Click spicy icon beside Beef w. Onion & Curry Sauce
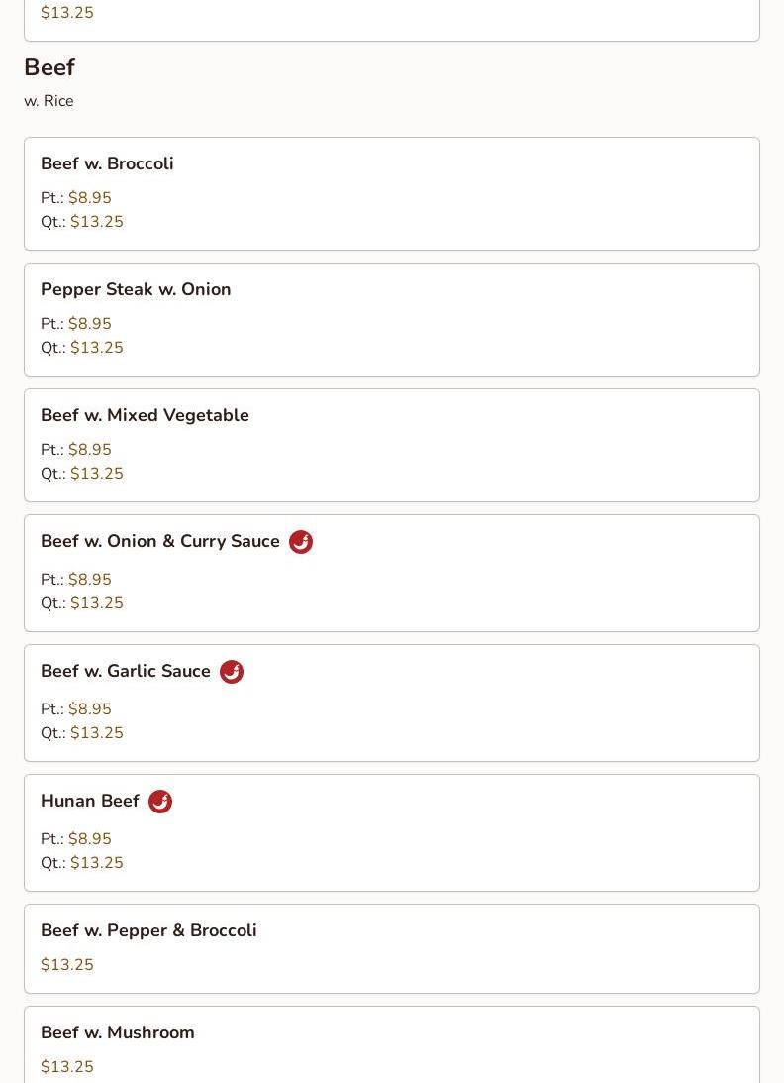Image resolution: width=784 pixels, height=1083 pixels. point(300,542)
